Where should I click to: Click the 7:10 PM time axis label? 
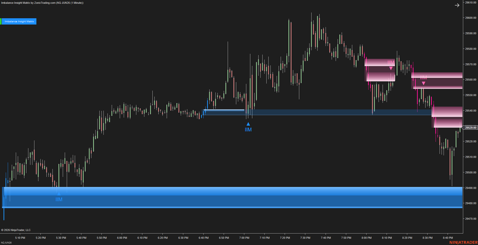point(265,238)
